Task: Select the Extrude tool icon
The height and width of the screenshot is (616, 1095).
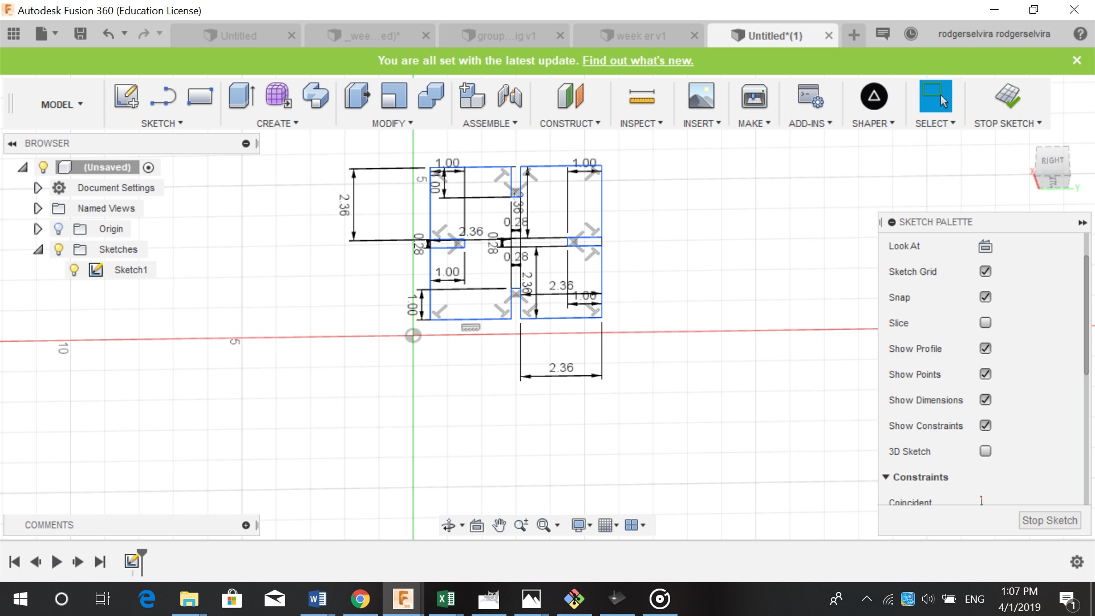Action: 241,96
